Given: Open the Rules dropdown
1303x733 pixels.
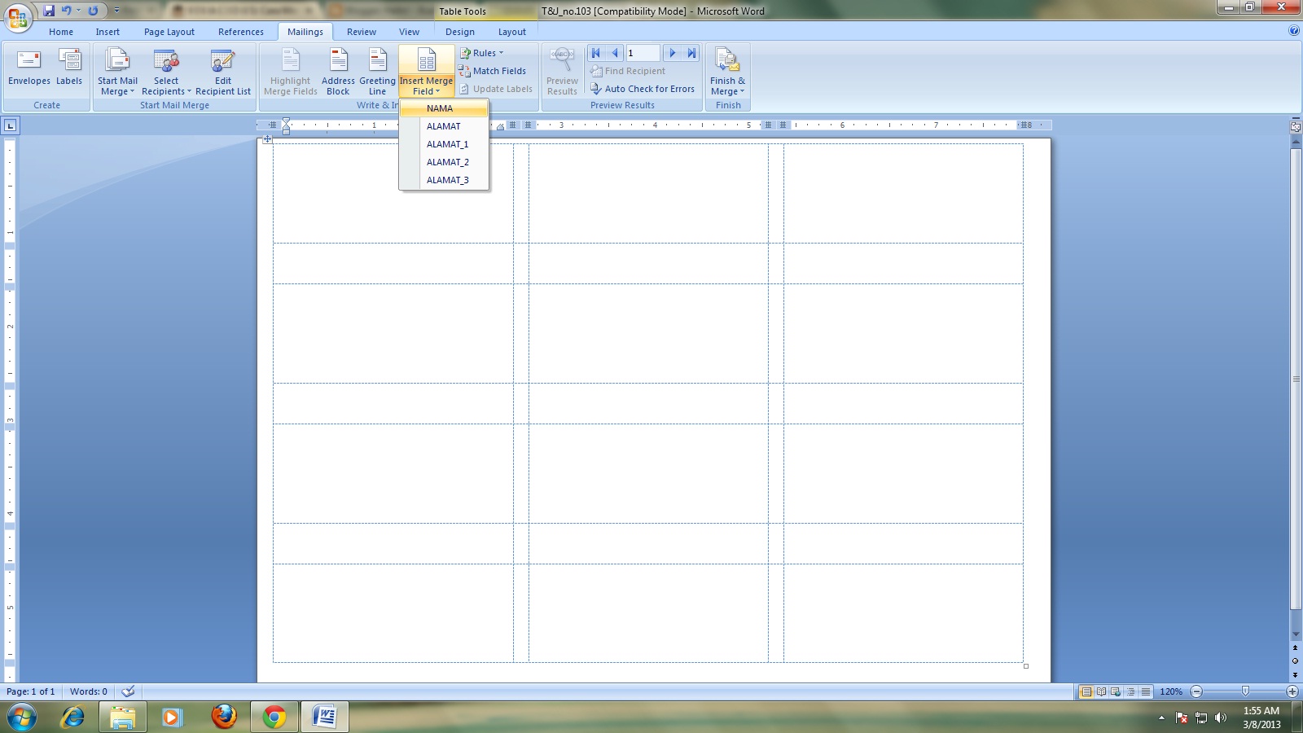Looking at the screenshot, I should 481,53.
